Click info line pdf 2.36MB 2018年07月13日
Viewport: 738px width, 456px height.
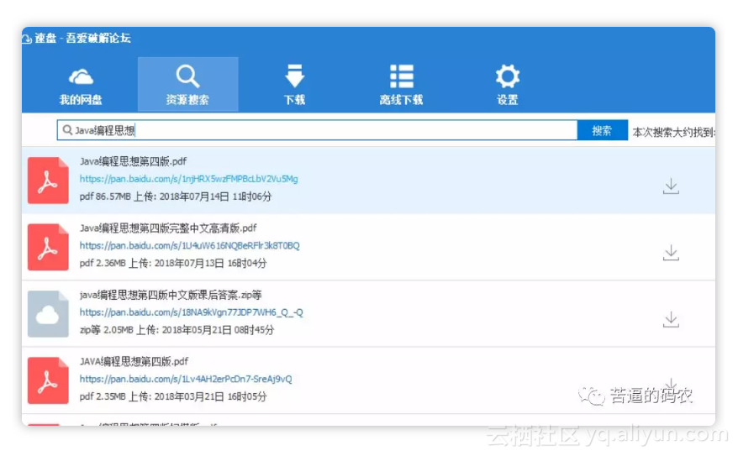pos(173,263)
